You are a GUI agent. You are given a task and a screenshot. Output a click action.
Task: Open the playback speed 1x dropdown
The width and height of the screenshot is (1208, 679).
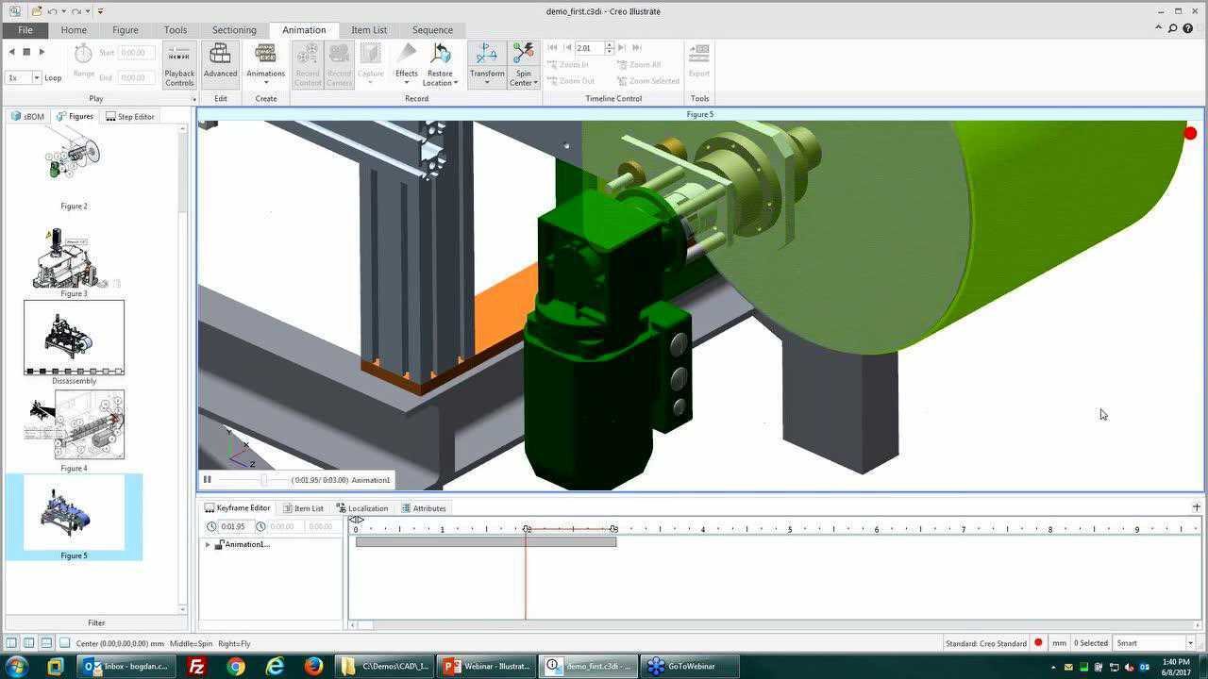point(36,78)
